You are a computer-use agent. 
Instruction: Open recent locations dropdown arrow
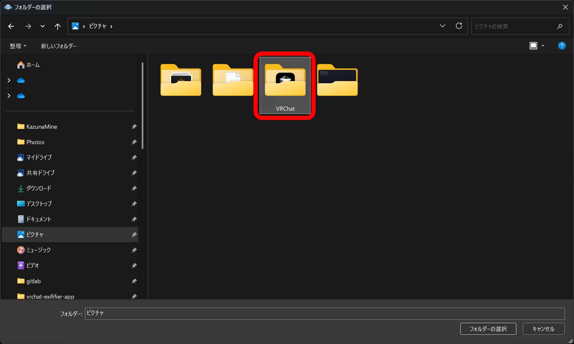(x=43, y=26)
